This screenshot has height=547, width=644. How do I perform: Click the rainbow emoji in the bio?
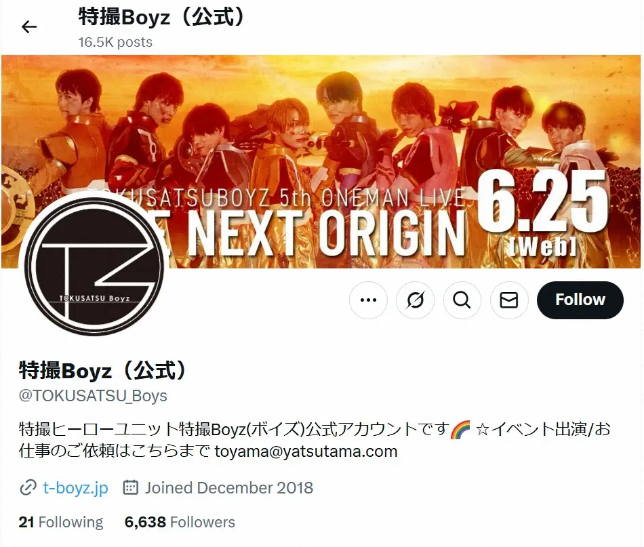[x=460, y=430]
